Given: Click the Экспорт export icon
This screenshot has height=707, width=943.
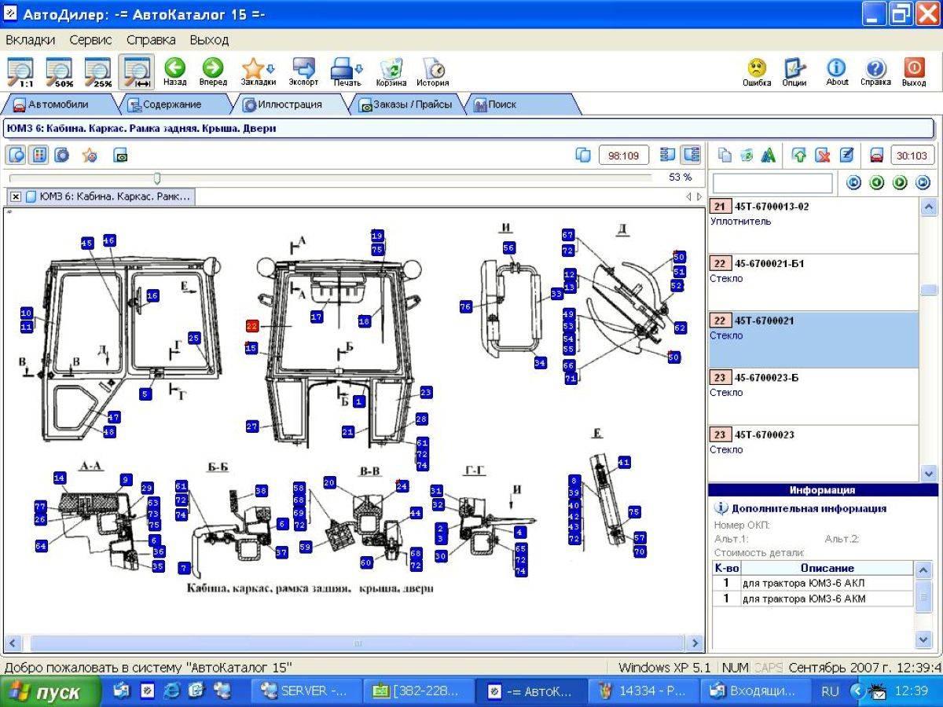Looking at the screenshot, I should click(x=303, y=71).
